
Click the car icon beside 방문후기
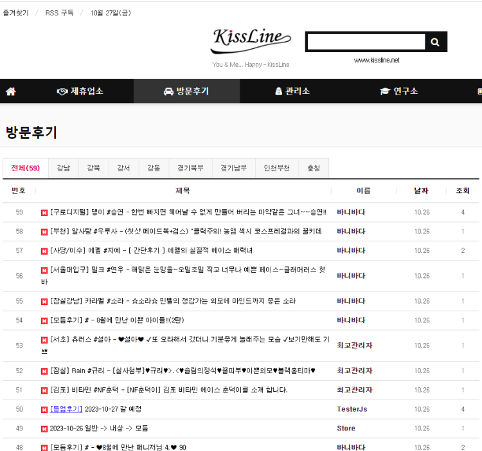[x=168, y=91]
